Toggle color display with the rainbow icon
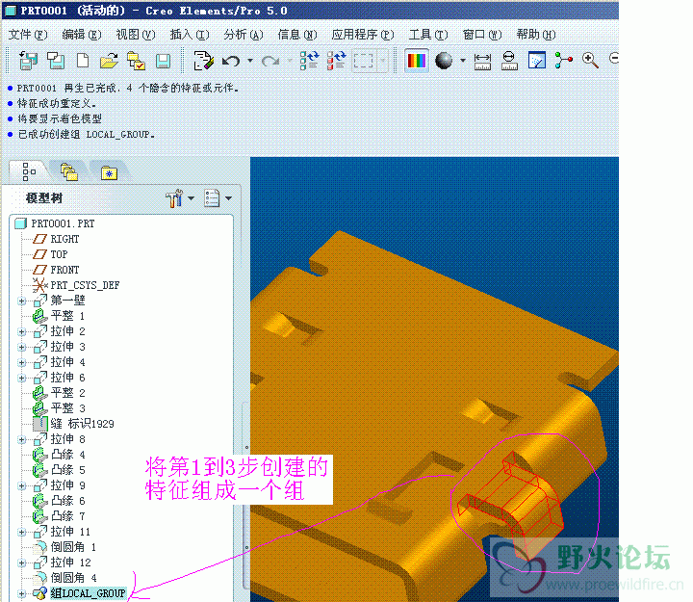The image size is (693, 602). click(417, 60)
